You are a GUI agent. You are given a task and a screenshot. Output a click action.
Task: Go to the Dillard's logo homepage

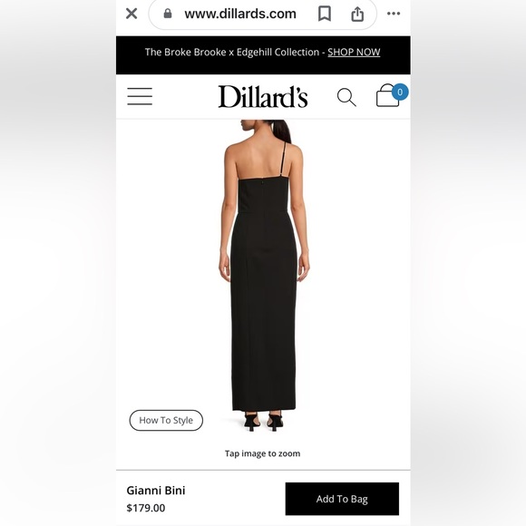(263, 97)
